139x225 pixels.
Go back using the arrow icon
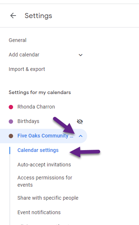click(13, 16)
